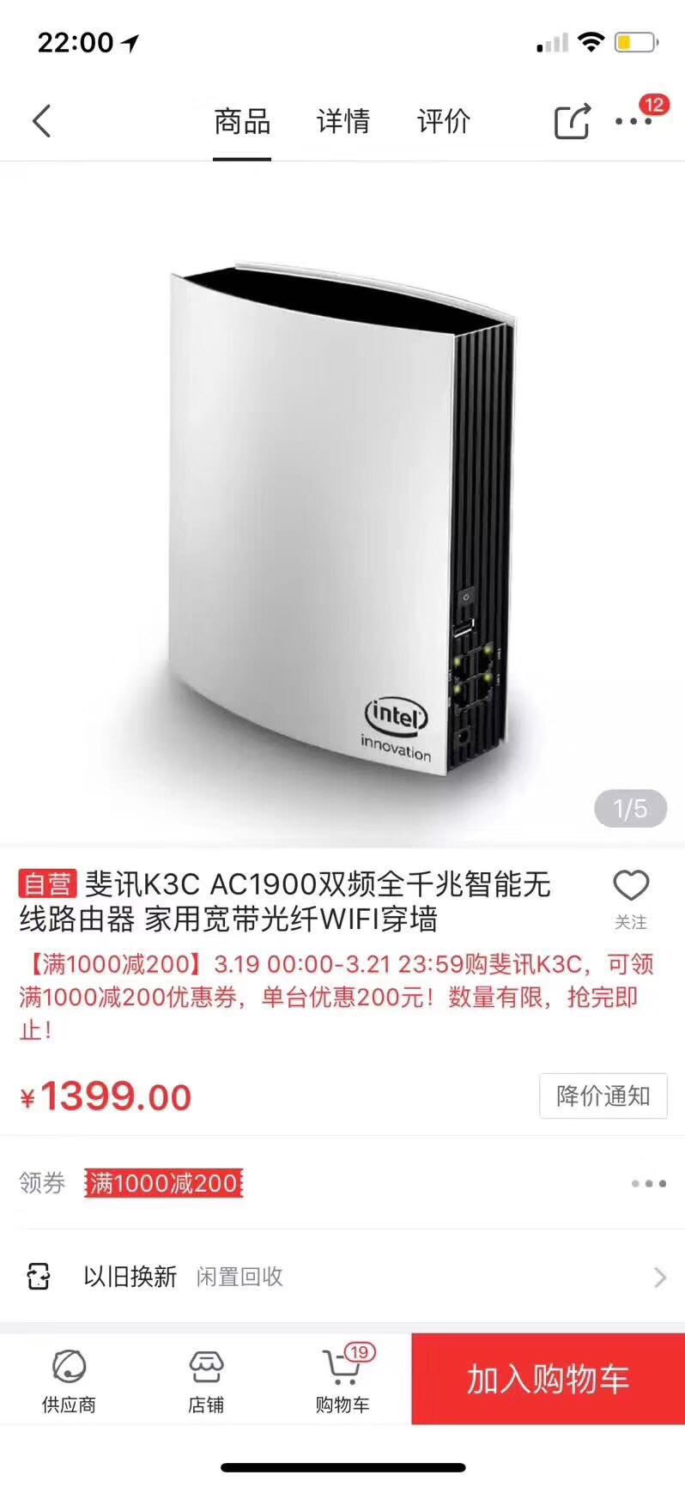Tap the 自营 self-operated label
Viewport: 685px width, 1487px height.
click(48, 883)
